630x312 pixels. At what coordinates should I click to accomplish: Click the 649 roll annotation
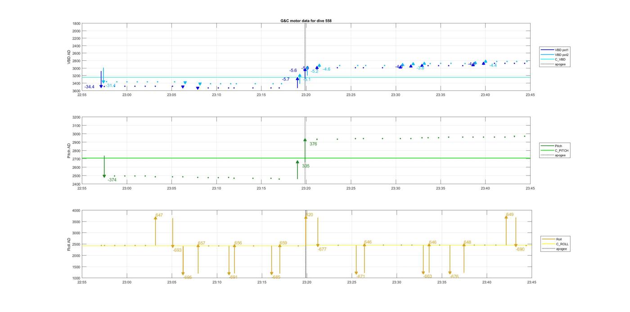click(x=510, y=215)
